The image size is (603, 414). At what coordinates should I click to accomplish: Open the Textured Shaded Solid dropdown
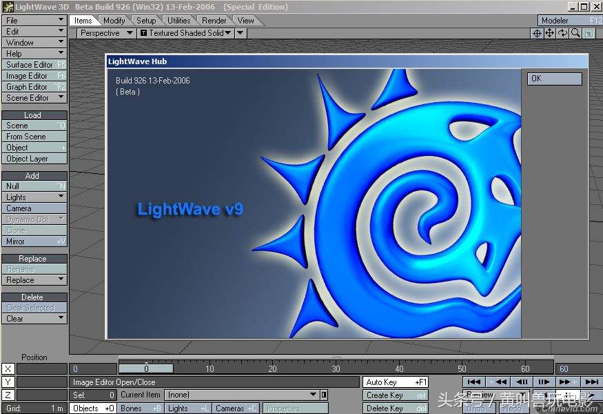coord(186,33)
